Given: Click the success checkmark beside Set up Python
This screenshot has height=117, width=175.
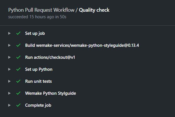Looking at the screenshot, I should pyautogui.click(x=18, y=69).
